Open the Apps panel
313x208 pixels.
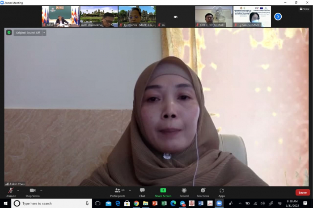[x=221, y=191]
